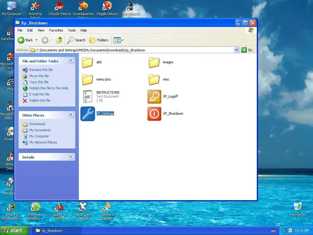Open the View menu

tap(41, 30)
